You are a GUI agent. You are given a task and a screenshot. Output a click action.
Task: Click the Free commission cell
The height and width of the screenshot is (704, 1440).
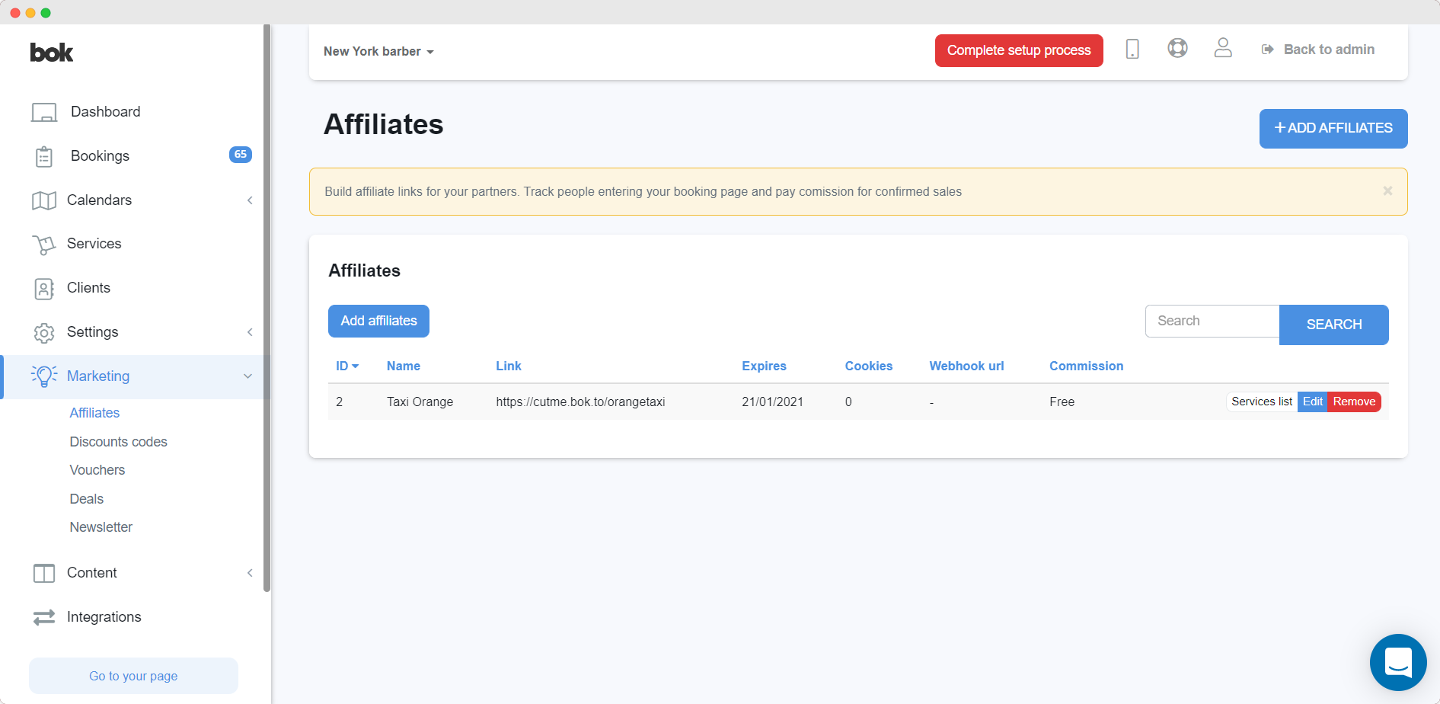[x=1062, y=402]
